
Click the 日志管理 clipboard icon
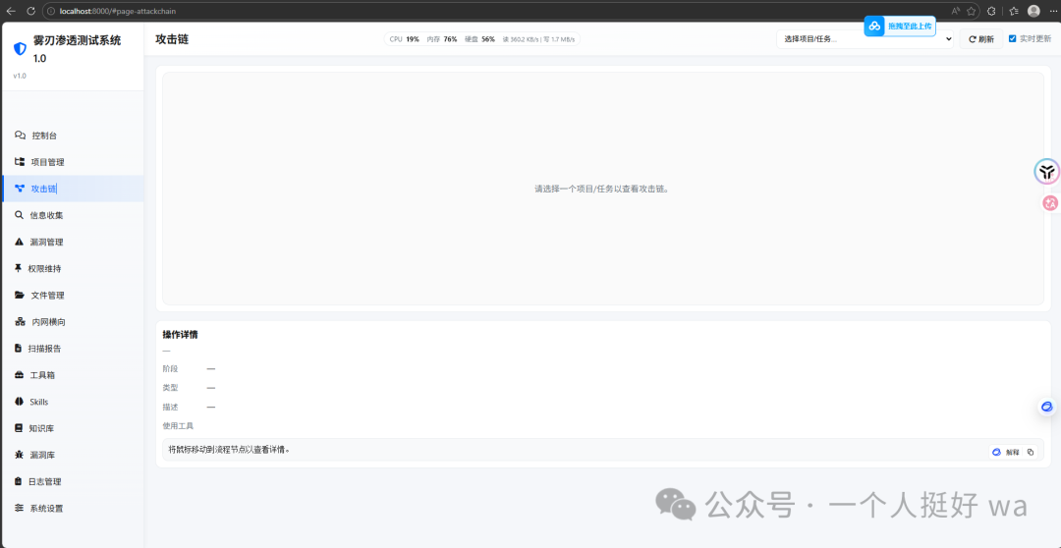coord(19,481)
